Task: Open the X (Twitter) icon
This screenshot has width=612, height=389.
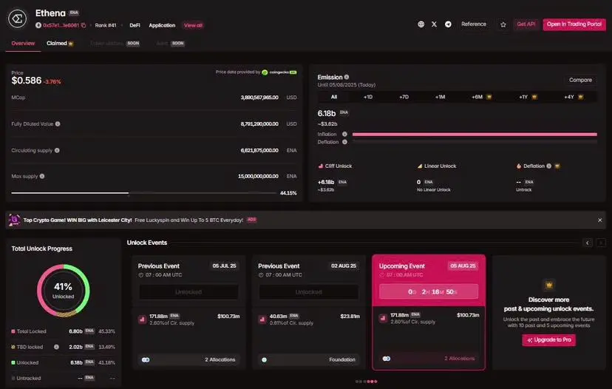Action: [x=434, y=24]
